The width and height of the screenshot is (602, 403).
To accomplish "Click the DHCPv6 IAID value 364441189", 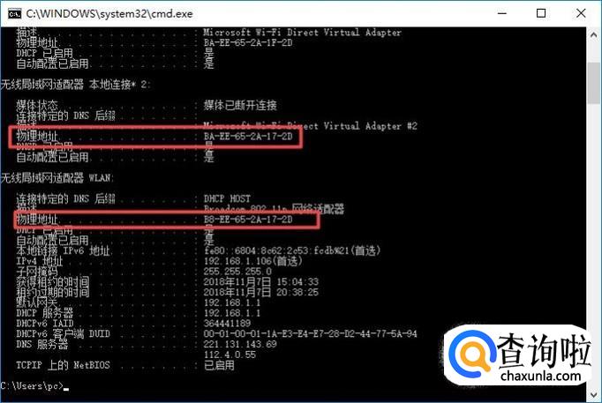I will coord(227,324).
